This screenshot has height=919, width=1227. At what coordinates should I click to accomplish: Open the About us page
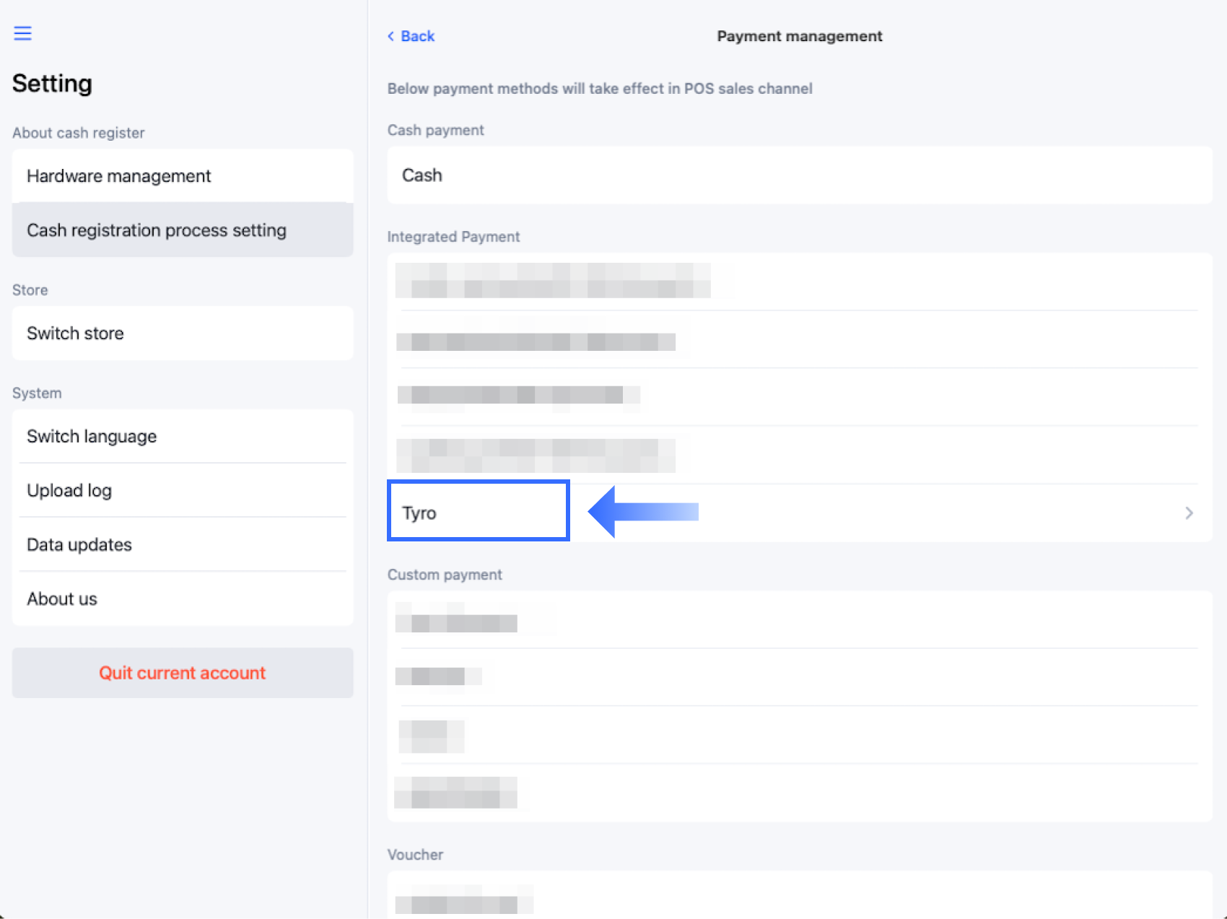tap(182, 599)
